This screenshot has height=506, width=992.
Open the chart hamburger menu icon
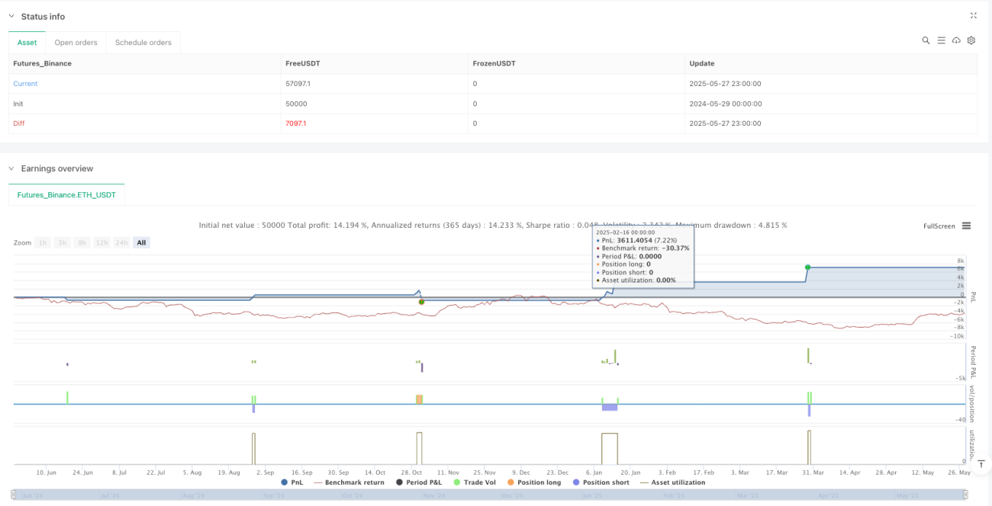[x=966, y=226]
